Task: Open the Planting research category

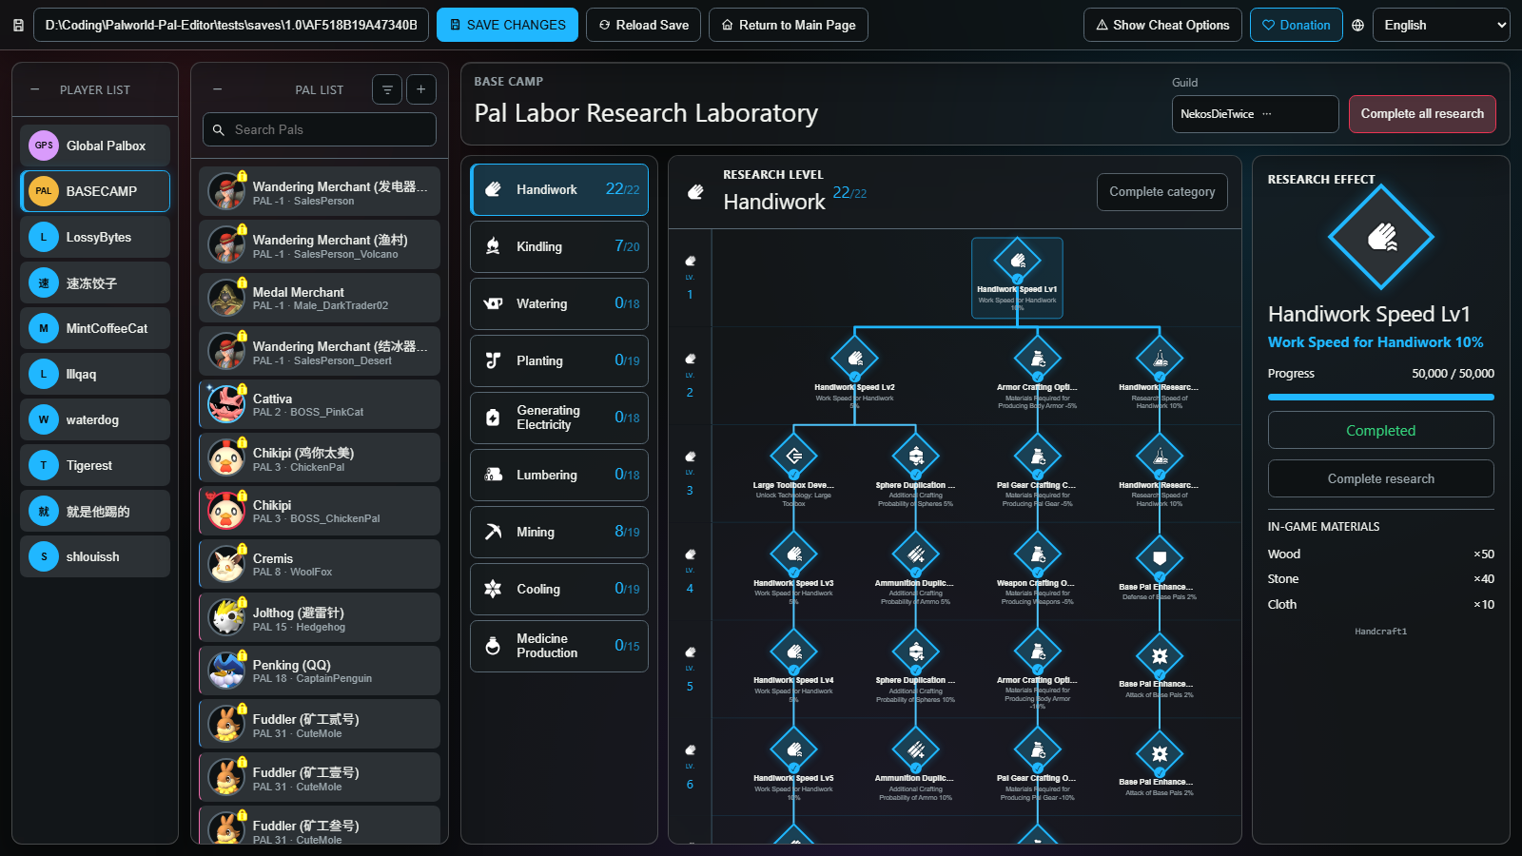Action: pos(559,360)
